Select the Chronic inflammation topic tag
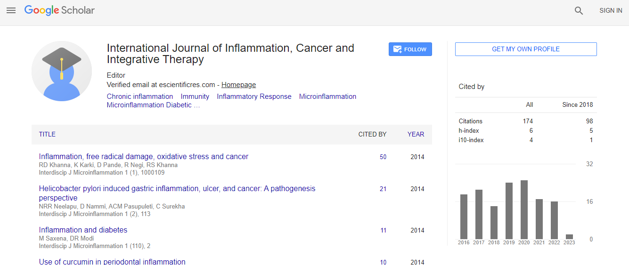This screenshot has width=629, height=265. click(139, 96)
